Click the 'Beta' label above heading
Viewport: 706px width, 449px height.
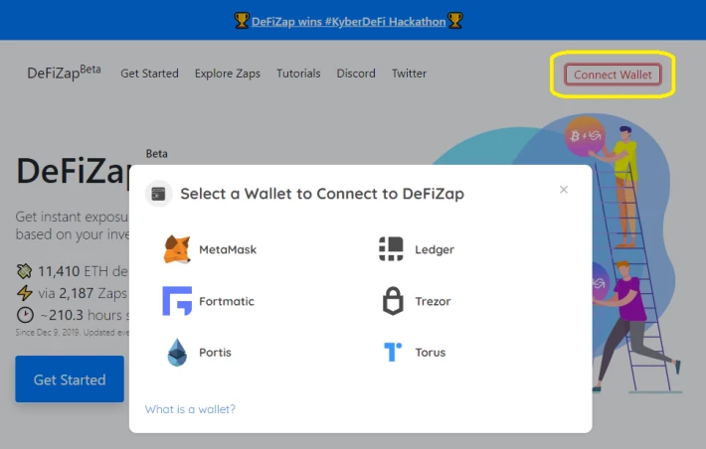(x=157, y=153)
